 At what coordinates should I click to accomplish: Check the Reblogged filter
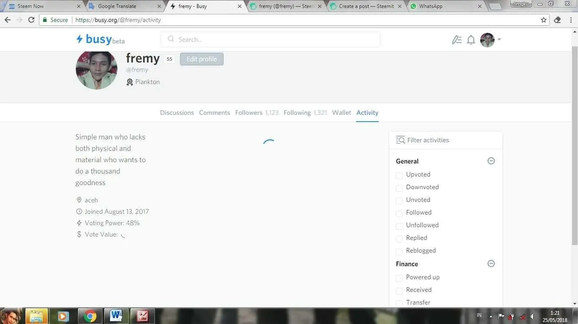click(x=399, y=251)
